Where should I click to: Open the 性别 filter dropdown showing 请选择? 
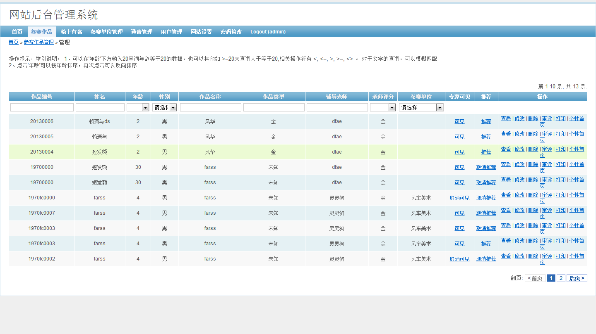click(x=165, y=107)
